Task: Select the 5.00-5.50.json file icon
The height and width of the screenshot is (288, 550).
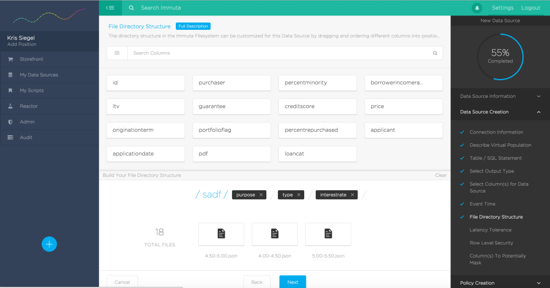Action: point(328,234)
